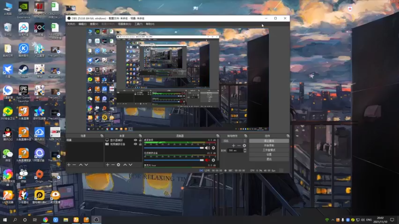The height and width of the screenshot is (224, 399).
Task: Remove the selected source with the minus icon
Action: click(113, 165)
